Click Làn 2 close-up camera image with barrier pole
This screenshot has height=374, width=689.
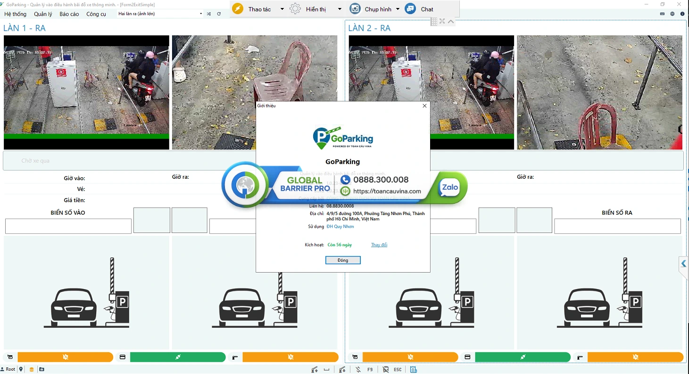pyautogui.click(x=600, y=92)
